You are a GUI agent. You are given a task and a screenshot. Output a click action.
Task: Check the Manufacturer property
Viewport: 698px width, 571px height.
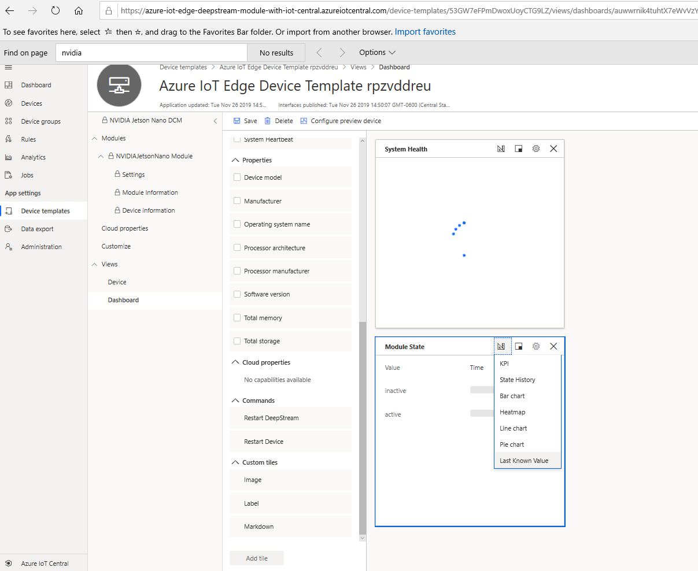[x=237, y=201]
